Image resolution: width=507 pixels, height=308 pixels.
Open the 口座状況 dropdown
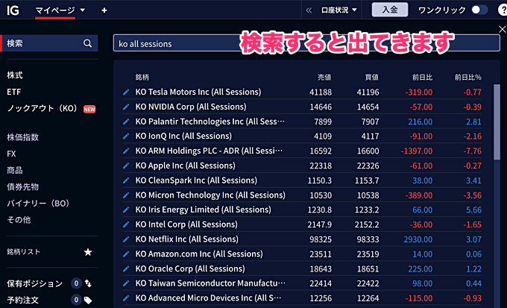coord(338,10)
